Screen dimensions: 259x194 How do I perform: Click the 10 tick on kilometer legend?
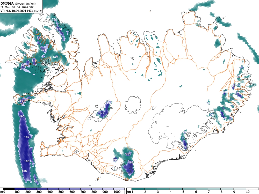pos(248,192)
